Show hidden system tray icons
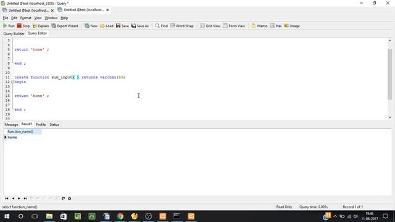This screenshot has height=222, width=395. 335,216
